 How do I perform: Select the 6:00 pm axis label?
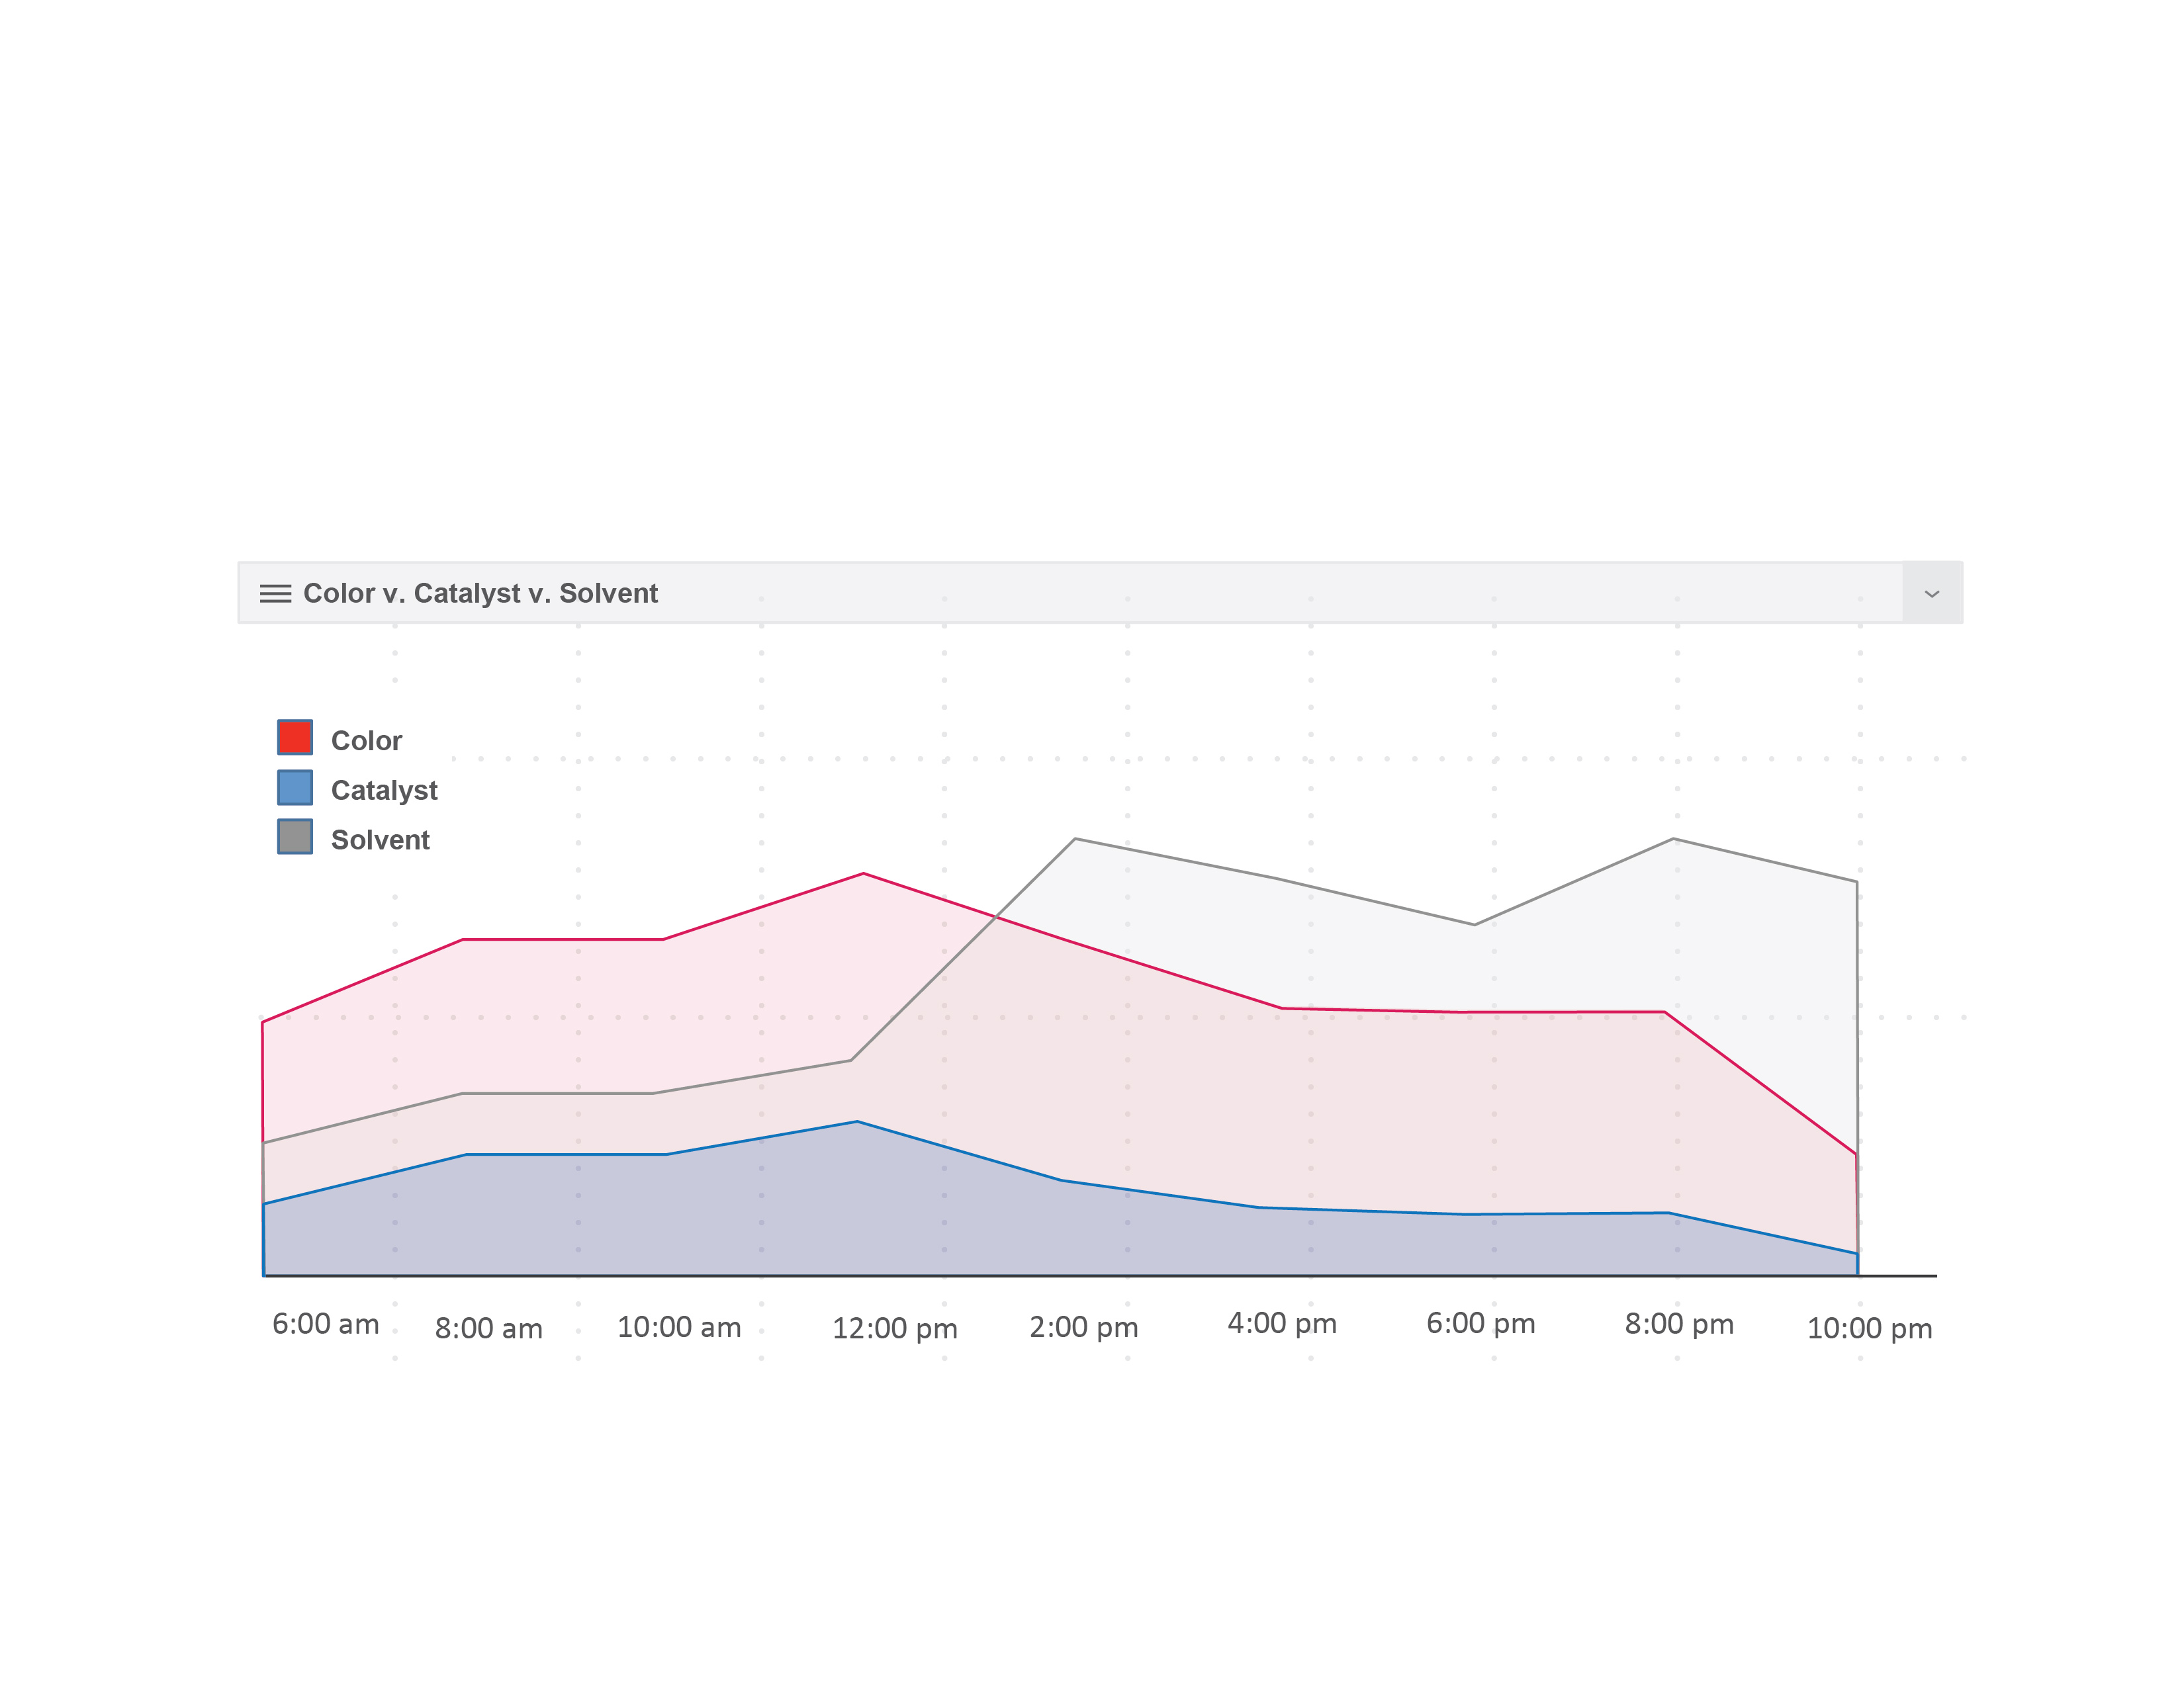[x=1481, y=1323]
